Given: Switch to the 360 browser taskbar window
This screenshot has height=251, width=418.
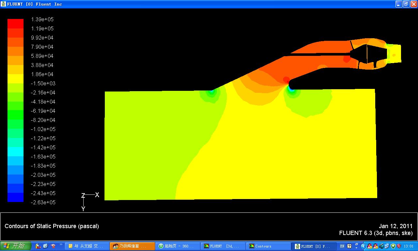Looking at the screenshot, I should coord(178,246).
